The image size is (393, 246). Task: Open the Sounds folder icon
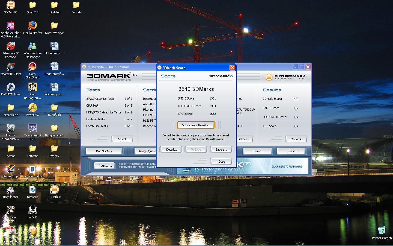(76, 7)
